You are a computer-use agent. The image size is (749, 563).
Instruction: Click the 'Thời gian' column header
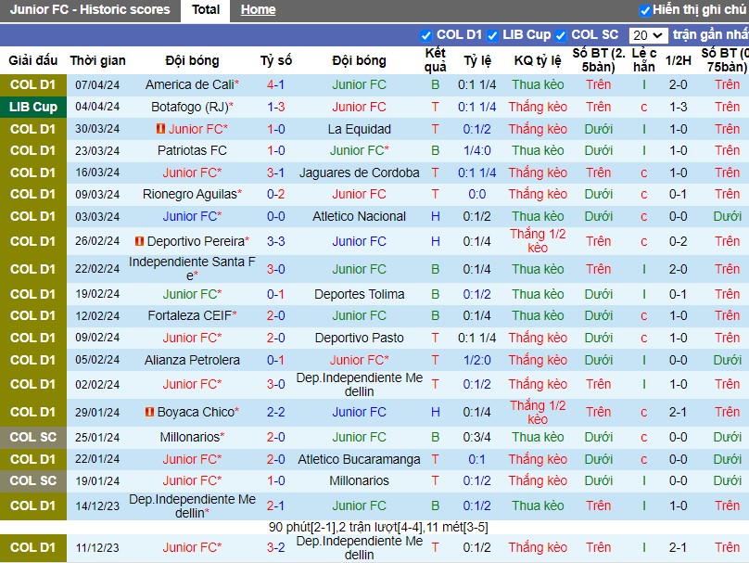(x=97, y=60)
